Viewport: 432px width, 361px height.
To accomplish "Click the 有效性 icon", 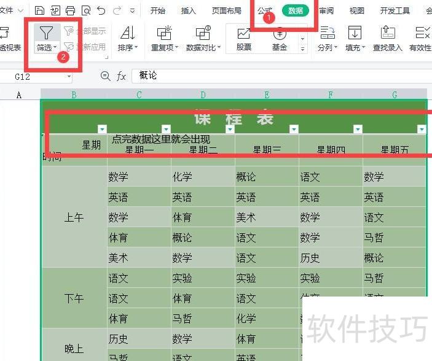I will tap(422, 33).
